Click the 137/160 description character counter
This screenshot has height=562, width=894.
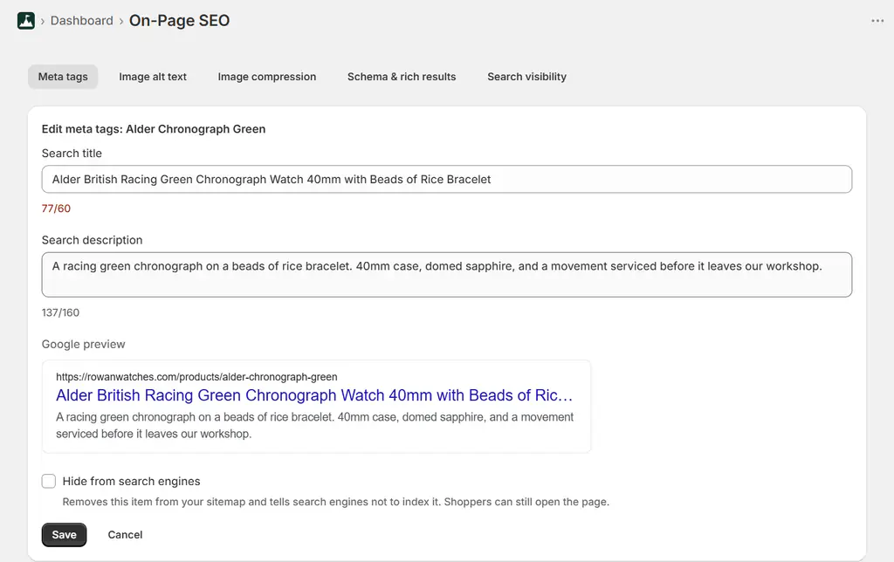click(60, 312)
